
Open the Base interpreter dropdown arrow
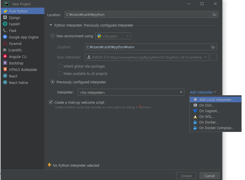tap(205, 57)
